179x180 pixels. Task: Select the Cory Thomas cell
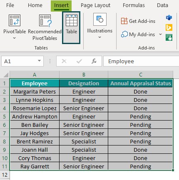(x=35, y=158)
